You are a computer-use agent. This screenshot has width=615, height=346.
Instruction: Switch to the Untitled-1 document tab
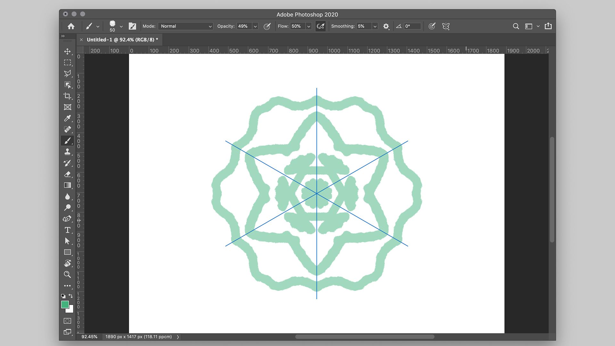pos(123,39)
